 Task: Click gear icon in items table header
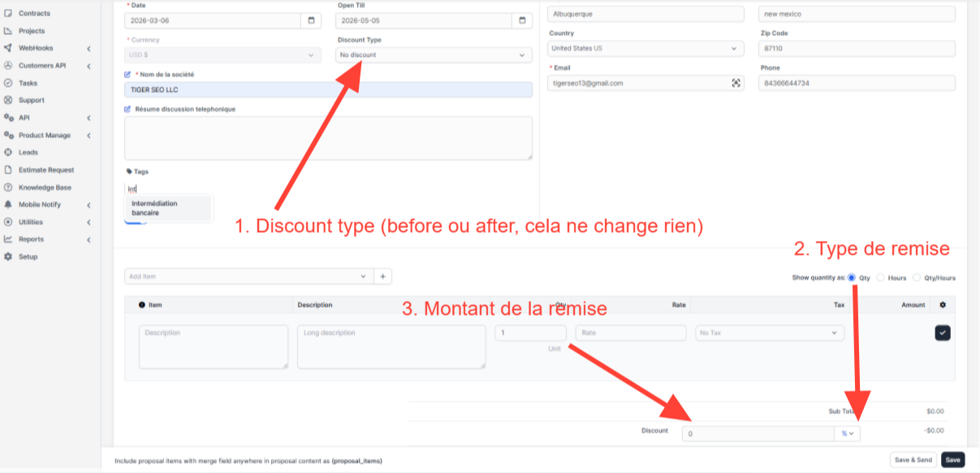943,305
